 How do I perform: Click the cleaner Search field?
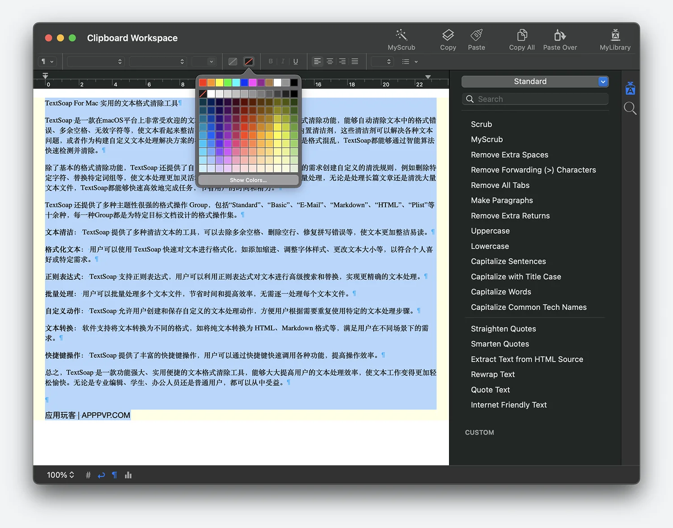point(535,99)
